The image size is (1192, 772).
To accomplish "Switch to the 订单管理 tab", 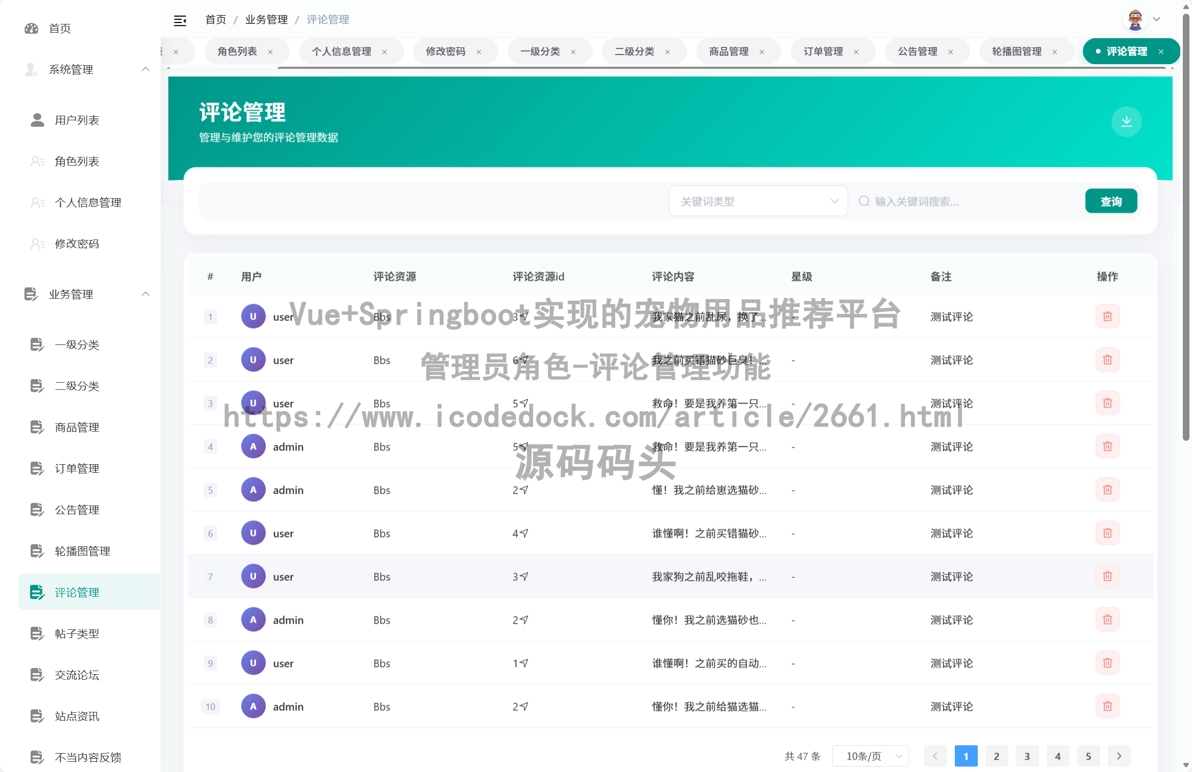I will coord(823,51).
